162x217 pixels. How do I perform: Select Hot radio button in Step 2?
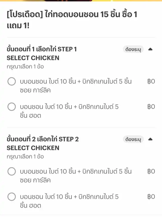point(12,197)
